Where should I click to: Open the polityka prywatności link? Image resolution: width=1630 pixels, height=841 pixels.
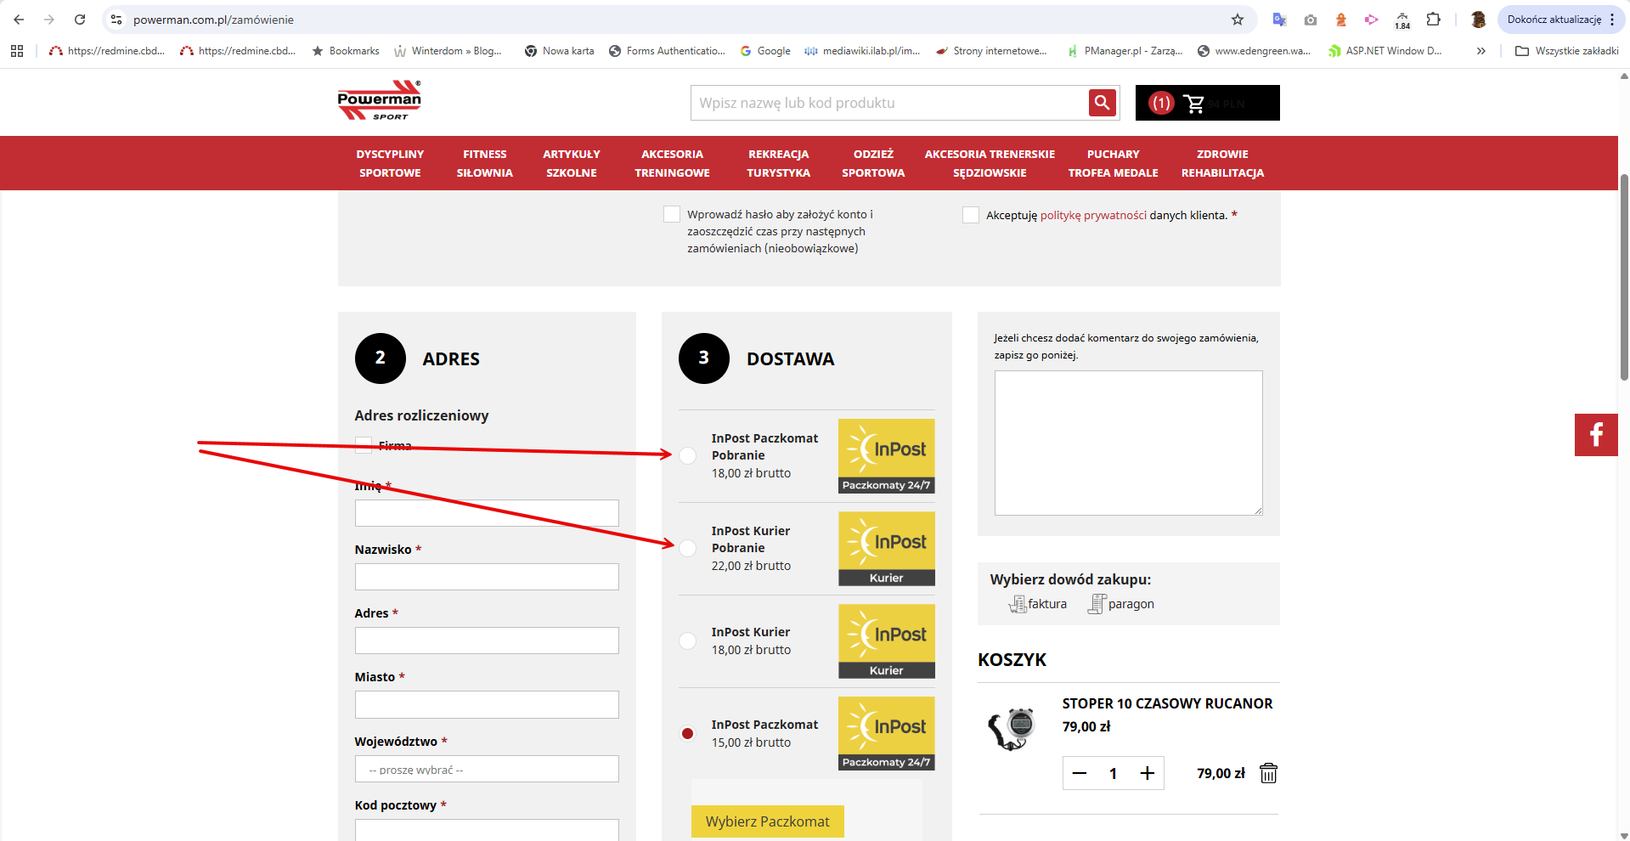(1093, 215)
